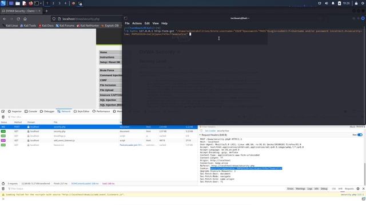Open File Upload in the DVWA sidebar
The height and width of the screenshot is (205, 366).
coord(110,90)
